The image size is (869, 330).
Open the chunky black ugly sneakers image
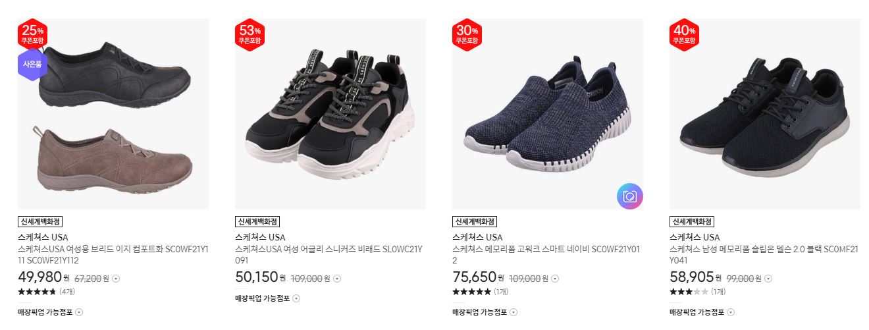point(330,114)
